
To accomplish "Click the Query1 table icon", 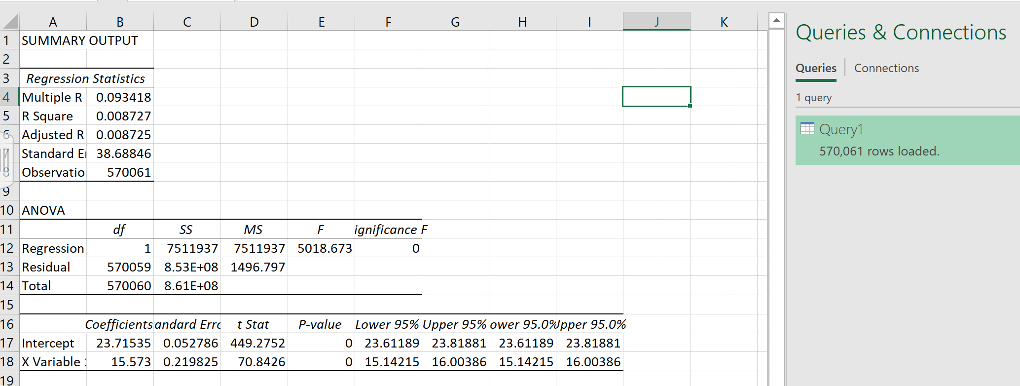I will click(x=807, y=128).
